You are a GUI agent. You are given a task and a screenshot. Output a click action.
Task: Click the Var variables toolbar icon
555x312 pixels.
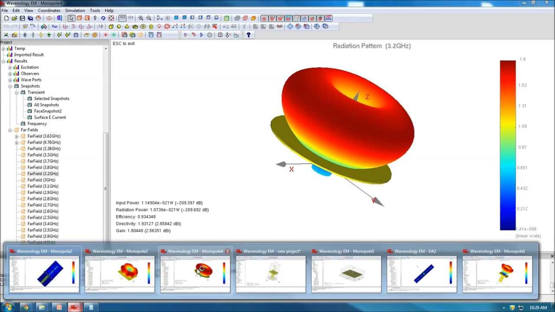[x=55, y=26]
